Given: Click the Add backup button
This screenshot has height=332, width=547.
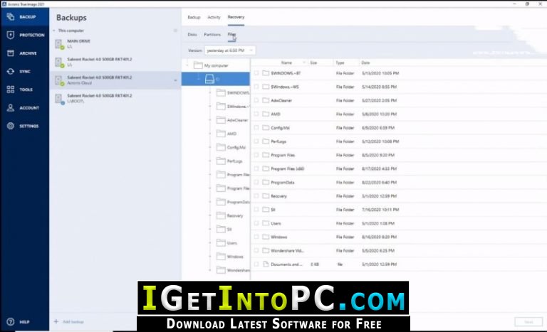Looking at the screenshot, I should [69, 321].
